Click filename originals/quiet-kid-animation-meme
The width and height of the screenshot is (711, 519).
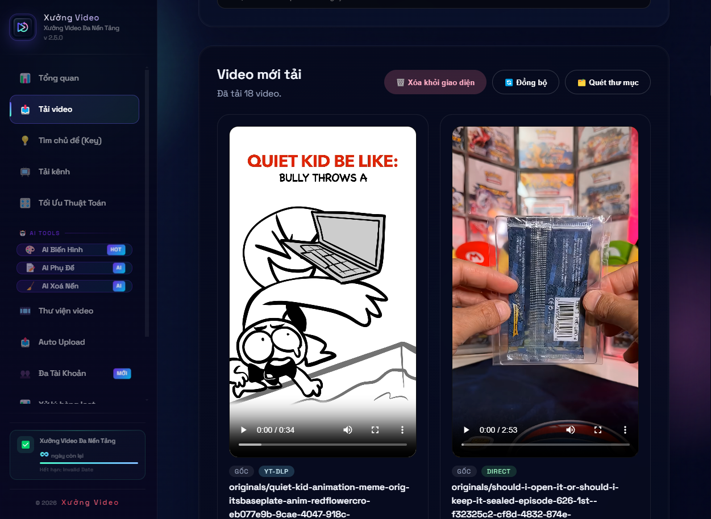tap(319, 501)
